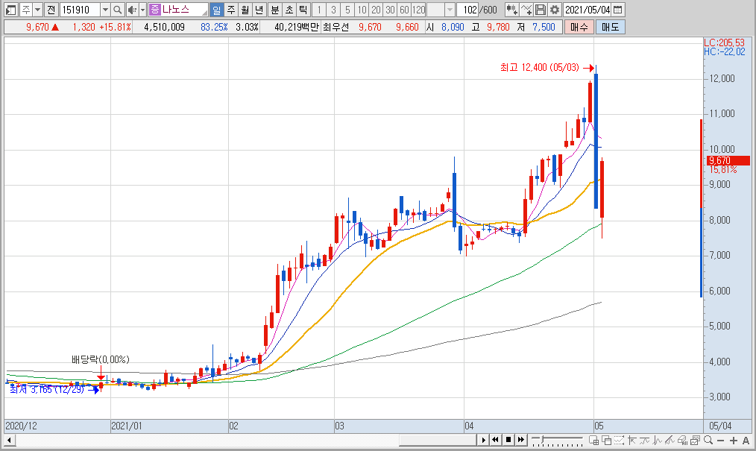Click the stop playback button
This screenshot has width=756, height=451.
coord(508,440)
